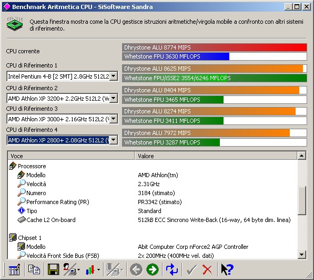Maximize the Sandra benchmark window
314x280 pixels.
click(297, 7)
